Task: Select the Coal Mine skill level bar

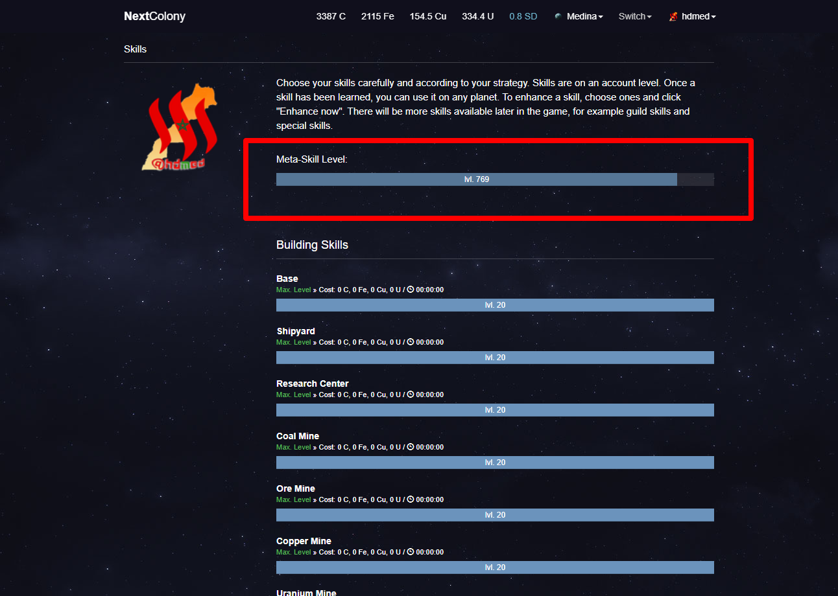Action: 495,463
